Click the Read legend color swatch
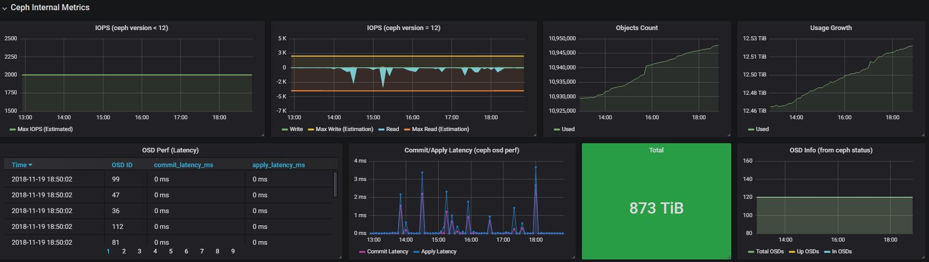The width and height of the screenshot is (929, 262). [x=381, y=129]
